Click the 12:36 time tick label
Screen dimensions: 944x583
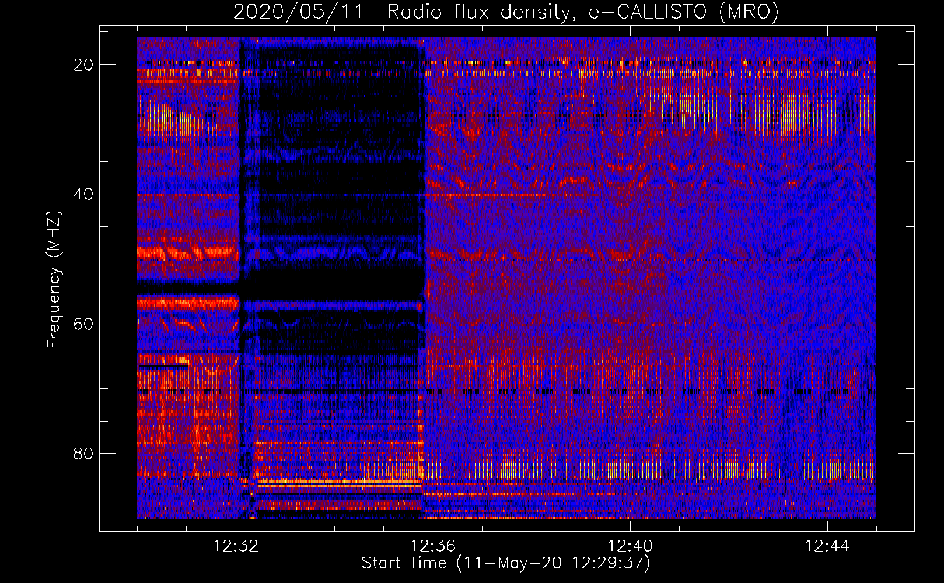[433, 546]
